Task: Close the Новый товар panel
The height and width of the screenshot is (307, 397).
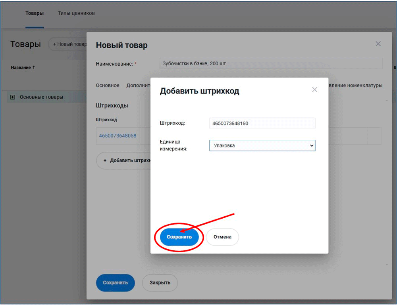Action: coord(378,44)
